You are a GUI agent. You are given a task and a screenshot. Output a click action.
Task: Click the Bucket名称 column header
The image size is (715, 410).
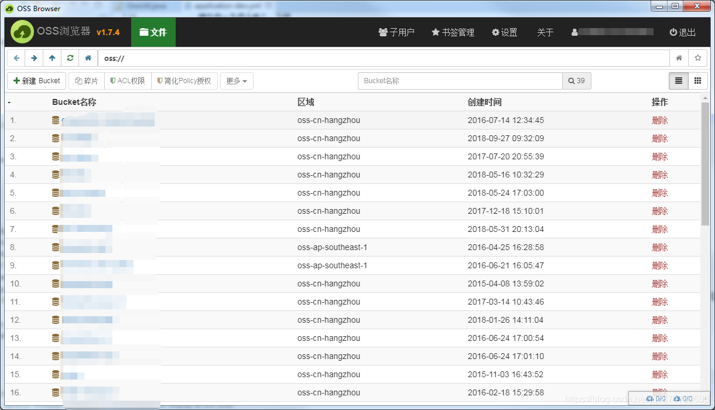pos(74,102)
